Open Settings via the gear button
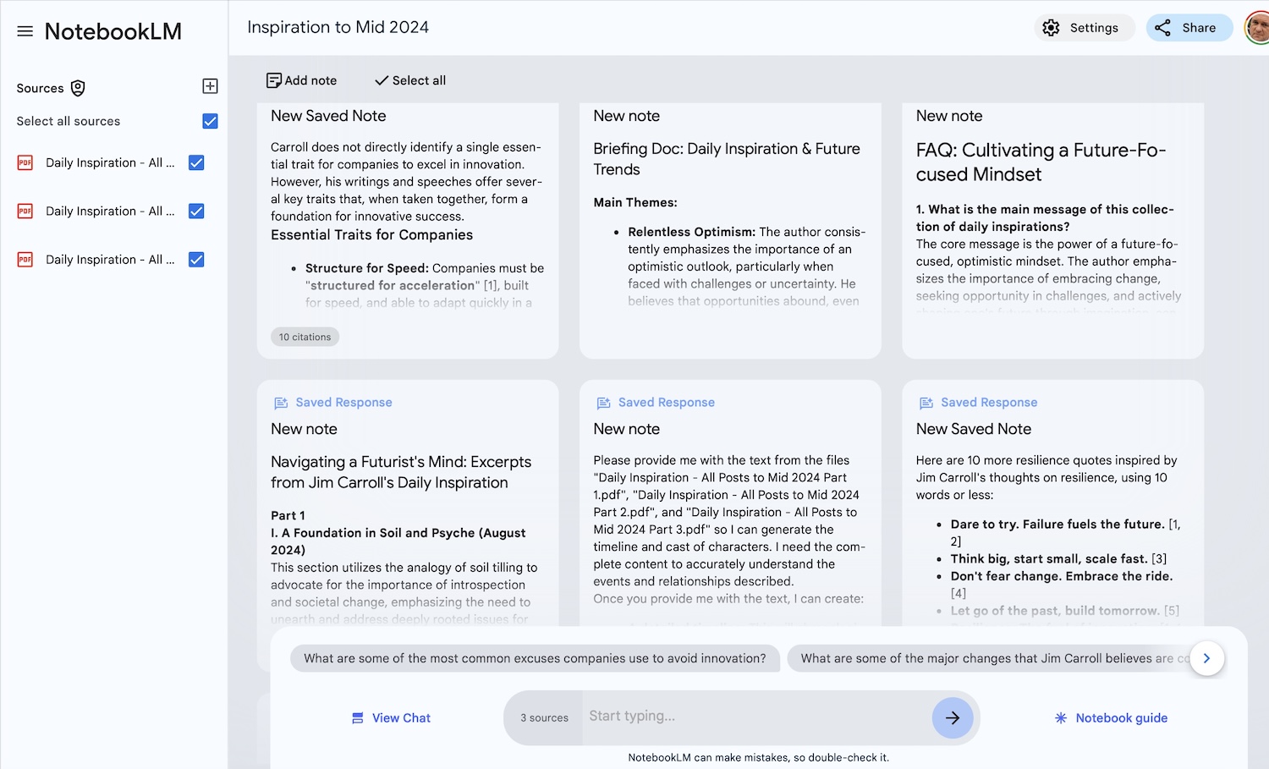The width and height of the screenshot is (1269, 769). pyautogui.click(x=1084, y=28)
